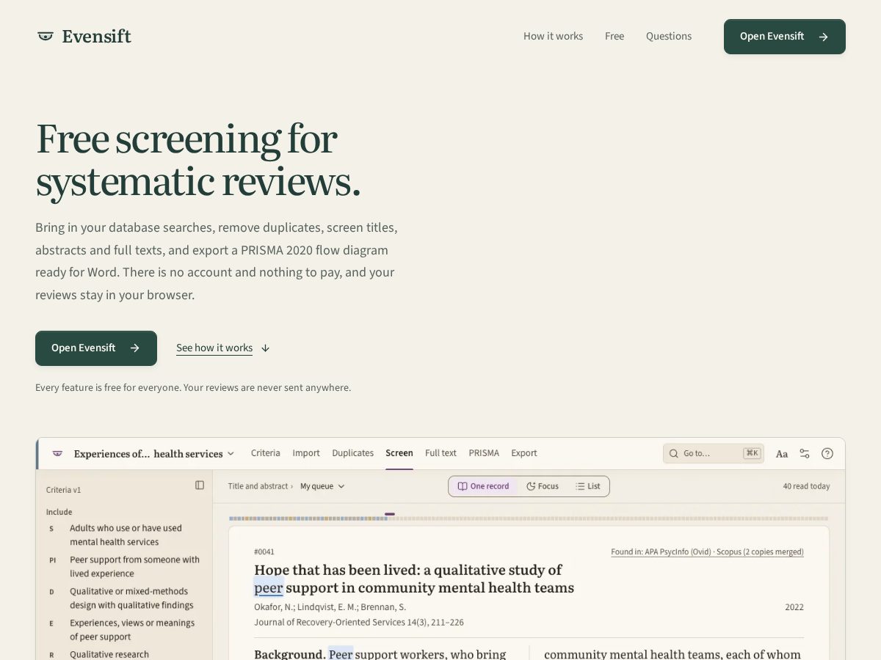Click the Evensift logo icon in header
Image resolution: width=881 pixels, height=660 pixels.
(46, 36)
